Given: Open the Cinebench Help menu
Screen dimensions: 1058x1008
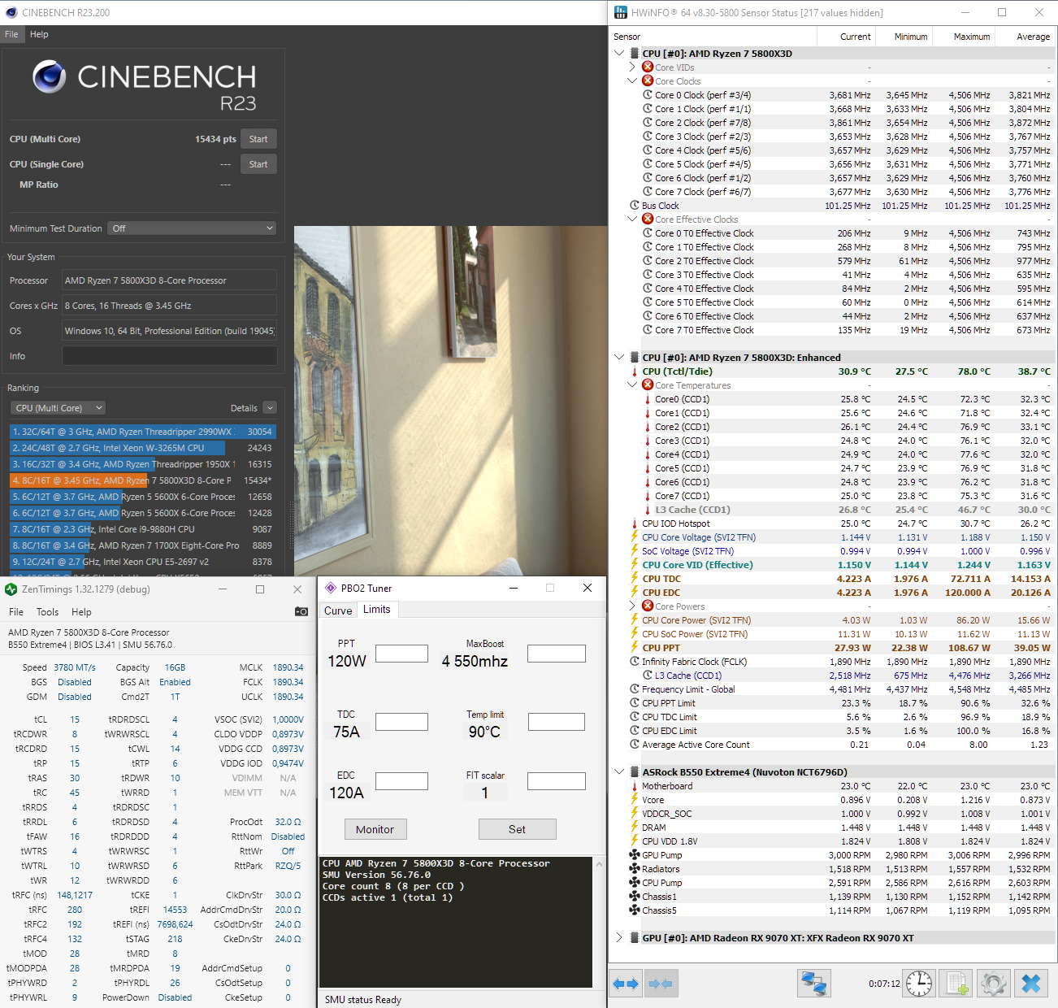Looking at the screenshot, I should click(39, 34).
